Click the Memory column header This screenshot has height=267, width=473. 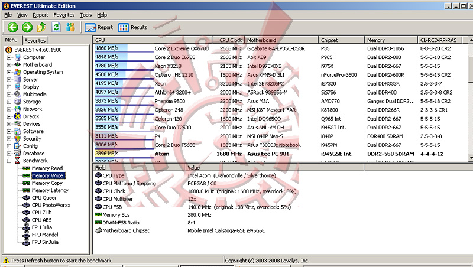click(x=391, y=40)
